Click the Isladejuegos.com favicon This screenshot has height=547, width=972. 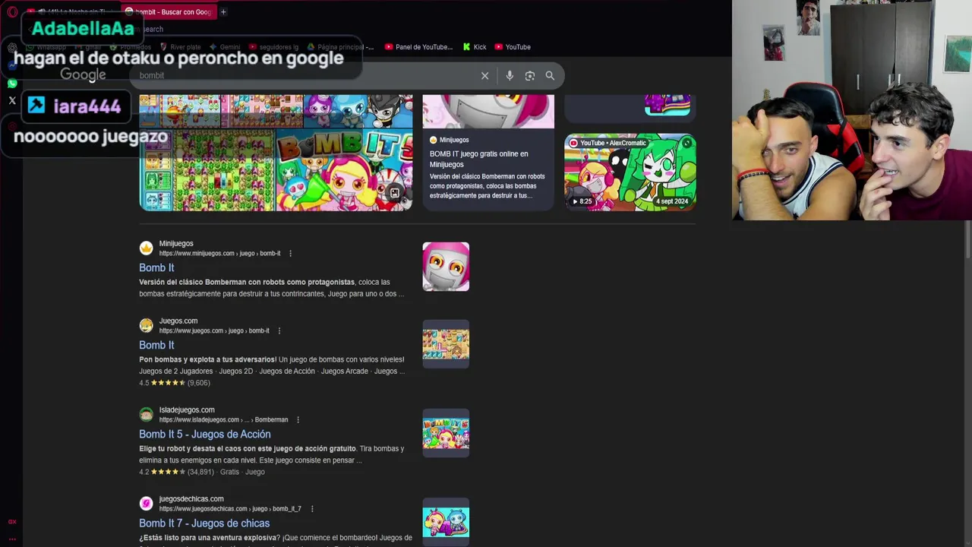146,415
